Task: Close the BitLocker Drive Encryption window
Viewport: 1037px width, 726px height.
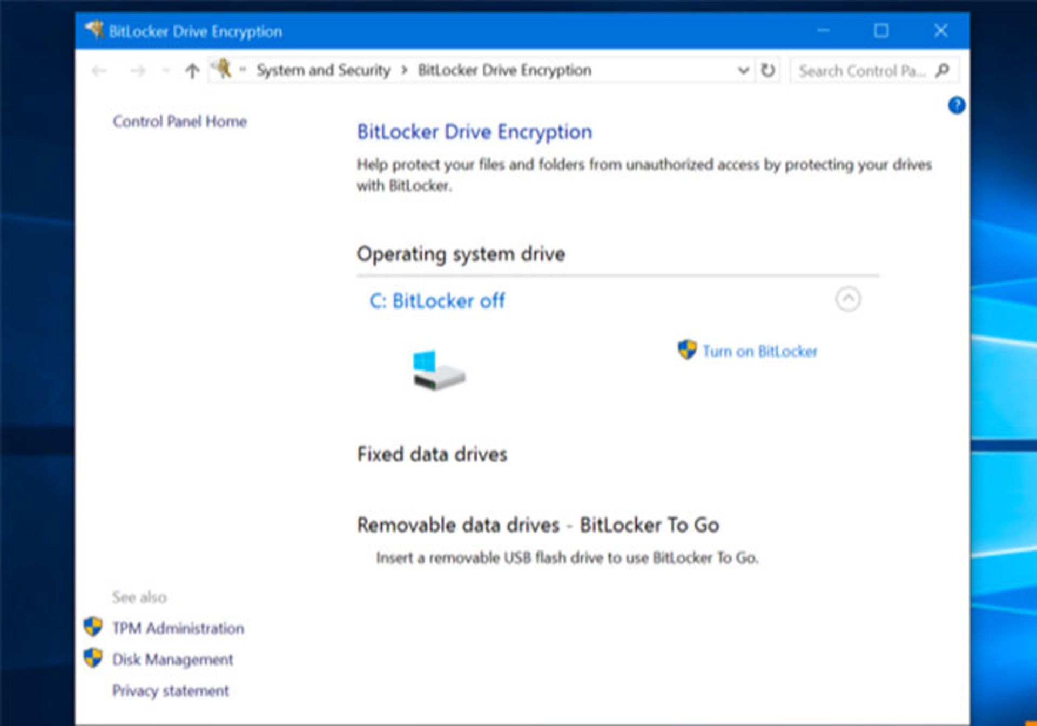Action: (941, 31)
